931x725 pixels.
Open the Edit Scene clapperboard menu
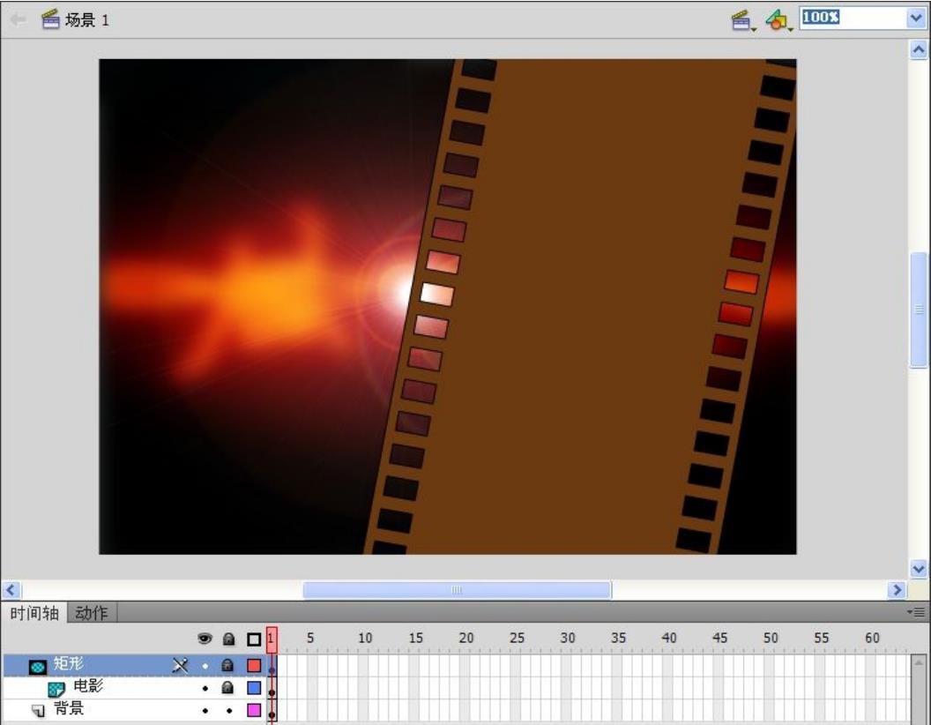[743, 19]
